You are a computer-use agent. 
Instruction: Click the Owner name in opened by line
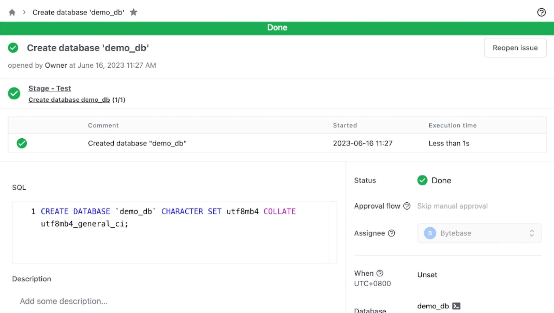(56, 65)
